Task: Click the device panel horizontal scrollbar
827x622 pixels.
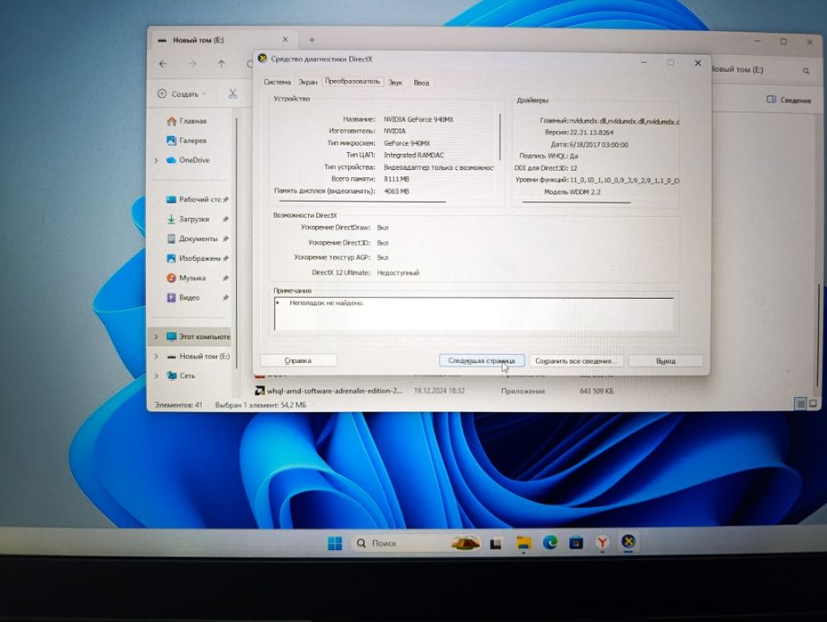Action: tap(362, 201)
